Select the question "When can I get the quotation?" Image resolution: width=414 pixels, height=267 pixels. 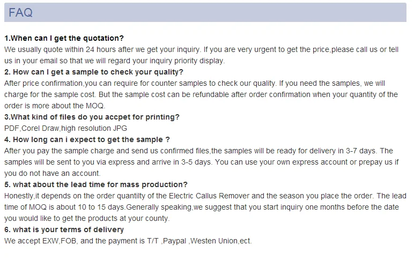click(64, 38)
